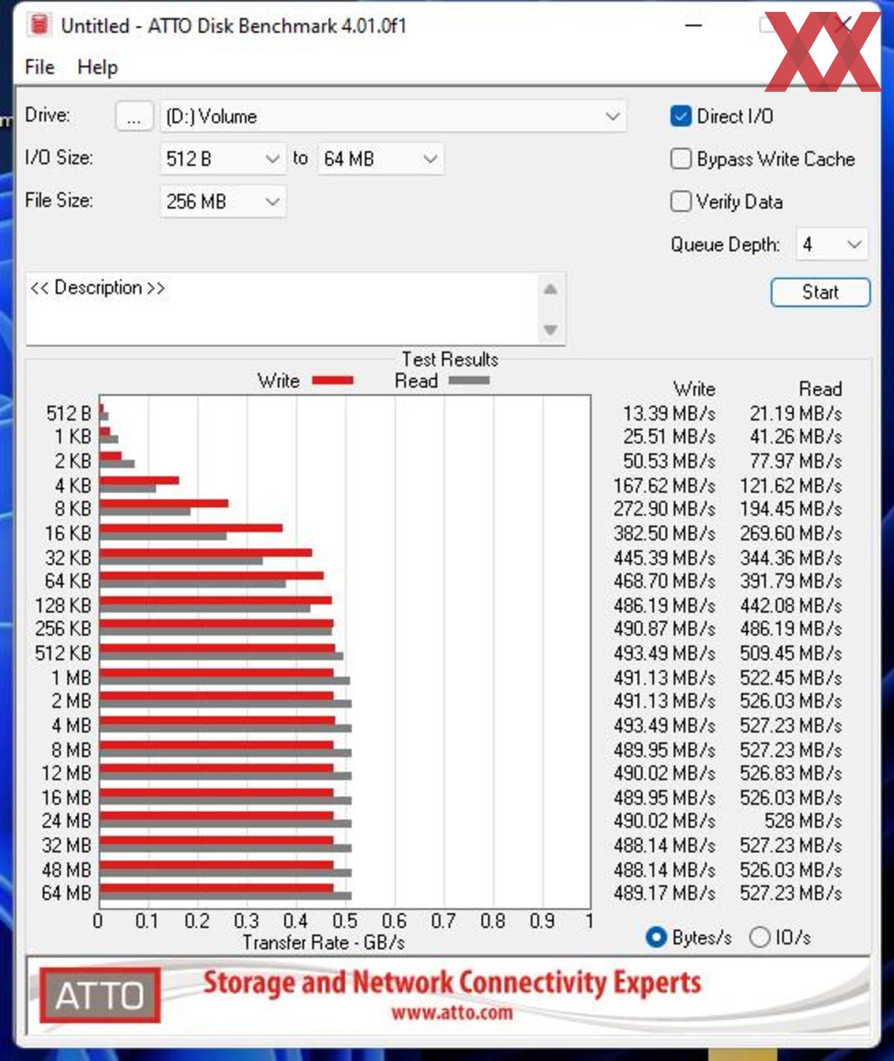The image size is (894, 1061).
Task: Enable Bypass Write Cache checkbox
Action: [x=680, y=159]
